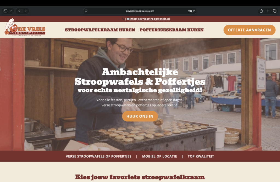Screen dimensions: 280x182
Task: Click the De Vries Stroopwafels logo
Action: click(x=25, y=27)
